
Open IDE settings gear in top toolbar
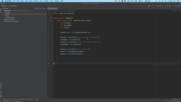[x=177, y=6]
